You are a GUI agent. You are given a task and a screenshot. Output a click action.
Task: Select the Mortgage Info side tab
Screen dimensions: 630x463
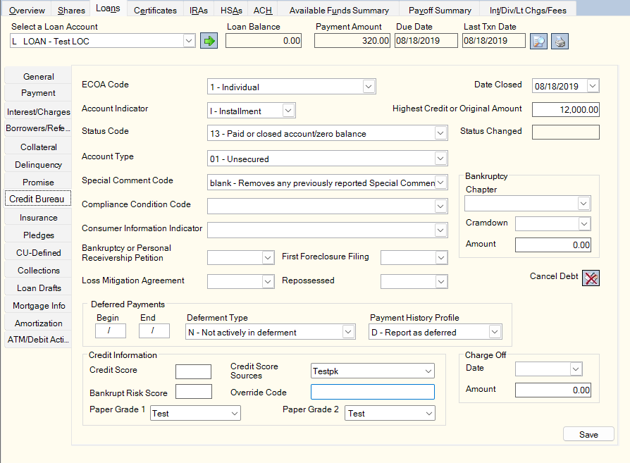(x=38, y=306)
